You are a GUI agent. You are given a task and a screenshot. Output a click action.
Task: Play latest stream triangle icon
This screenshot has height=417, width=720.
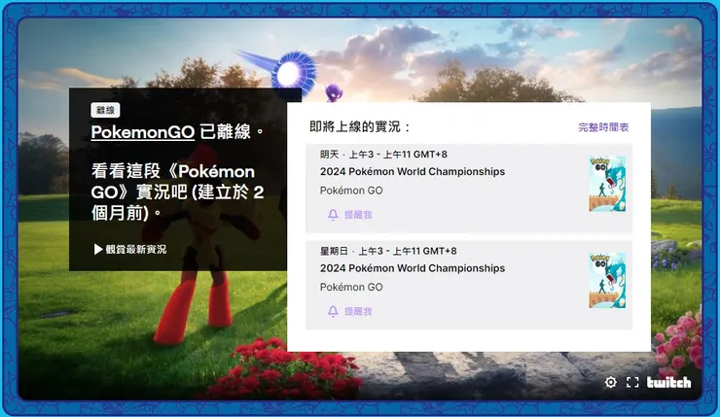(98, 249)
